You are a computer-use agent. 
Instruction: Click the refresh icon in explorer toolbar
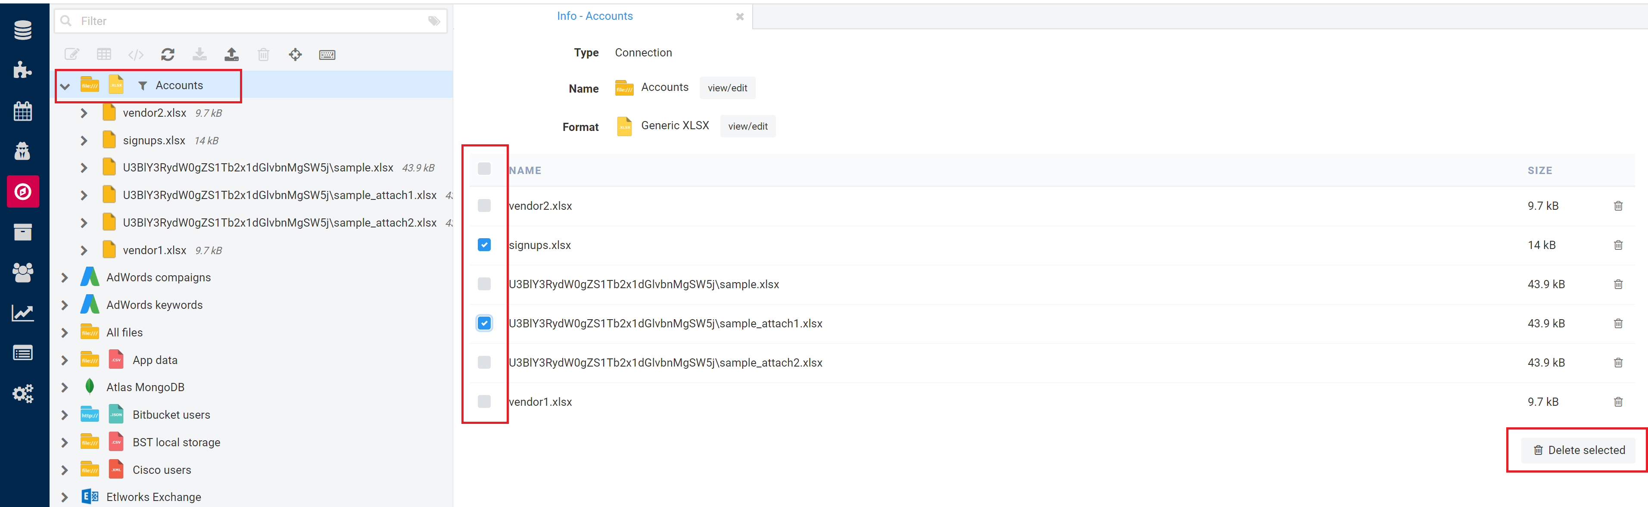point(168,55)
